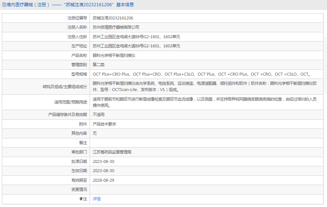Click the 型号规格 field label
The height and width of the screenshot is (207, 327).
pos(79,74)
